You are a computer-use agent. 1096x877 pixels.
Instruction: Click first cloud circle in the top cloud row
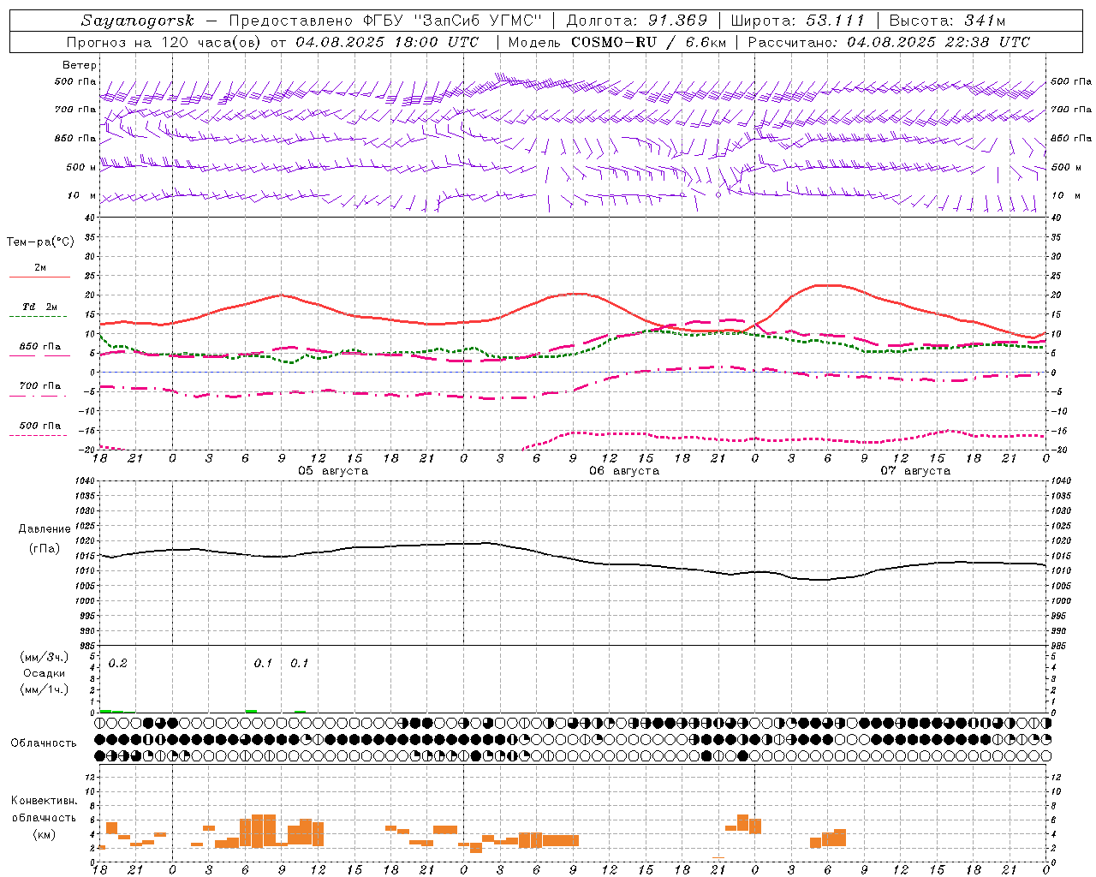click(x=99, y=722)
